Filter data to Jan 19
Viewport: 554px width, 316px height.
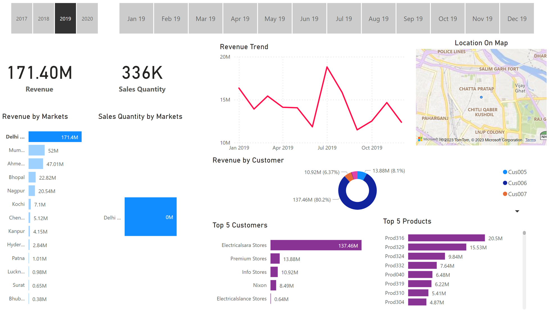coord(136,18)
